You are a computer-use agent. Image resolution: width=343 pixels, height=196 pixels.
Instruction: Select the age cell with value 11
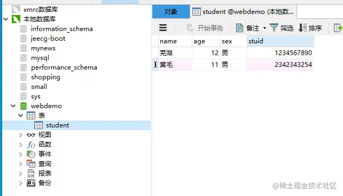[x=206, y=65]
